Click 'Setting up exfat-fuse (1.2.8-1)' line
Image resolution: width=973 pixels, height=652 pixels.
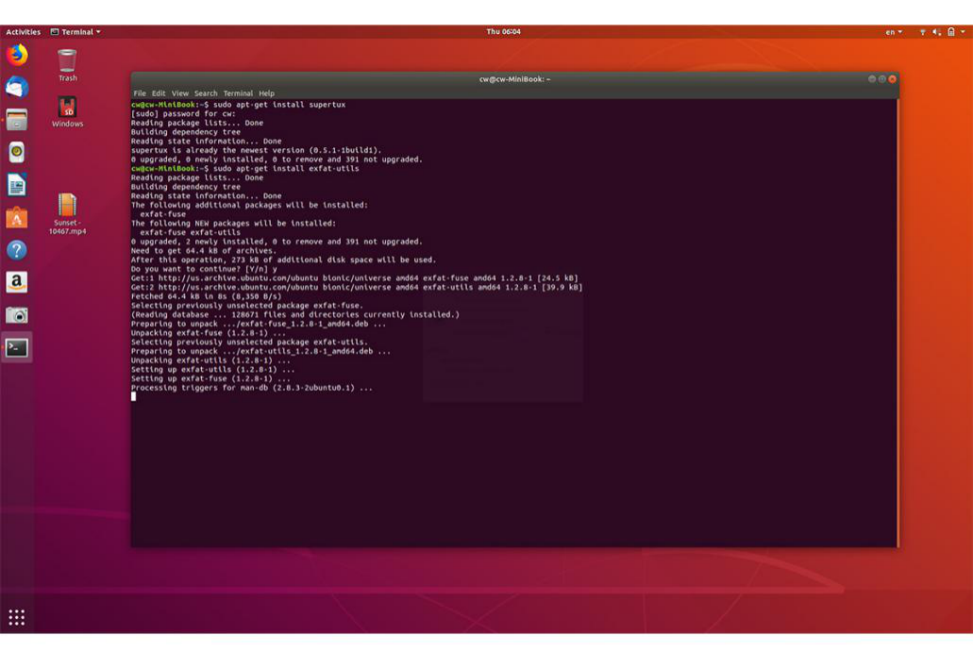pyautogui.click(x=211, y=378)
